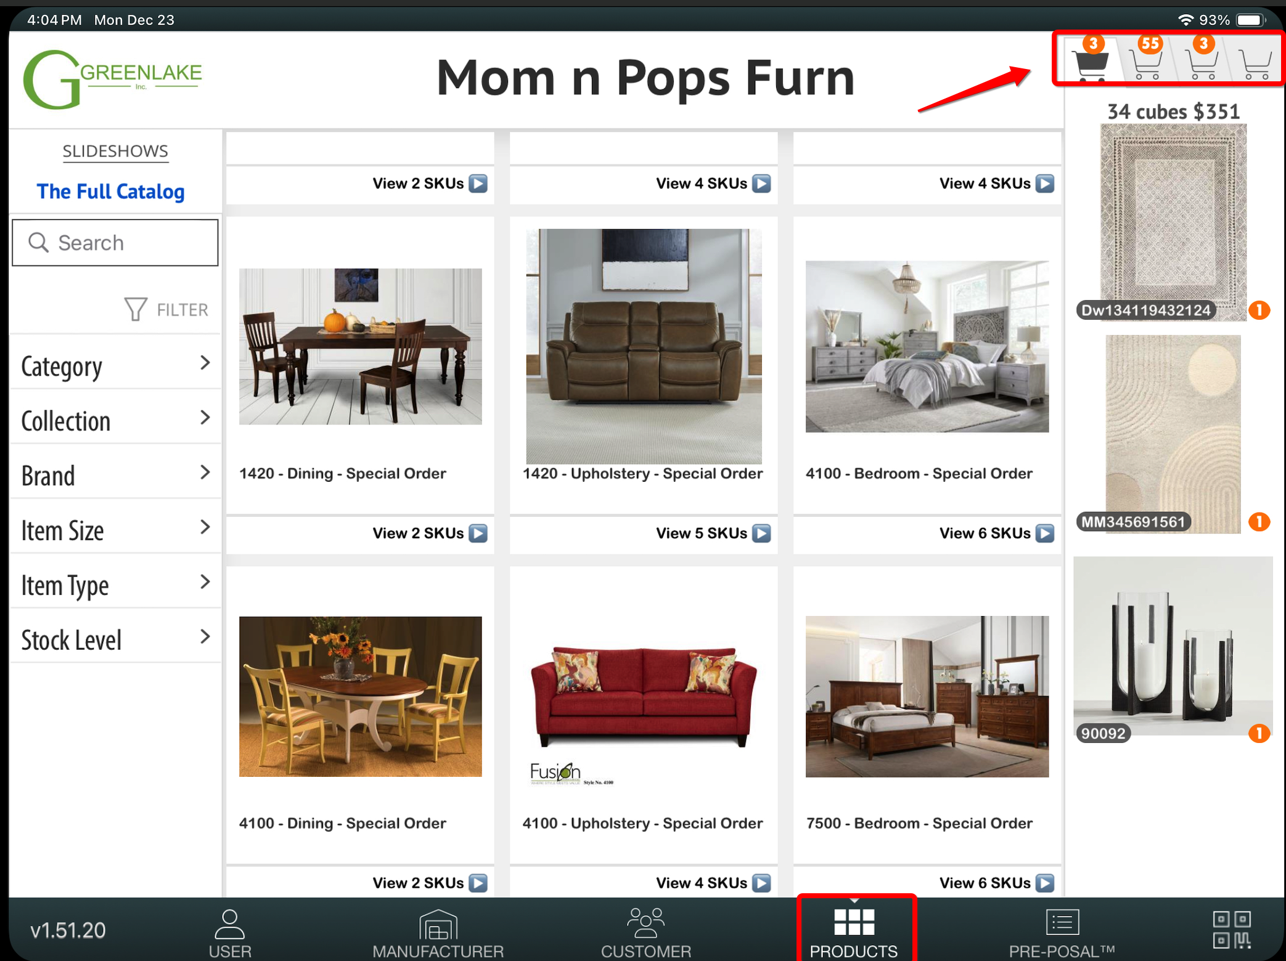Open cart item 90092 candle holder
The width and height of the screenshot is (1286, 961).
(x=1172, y=647)
